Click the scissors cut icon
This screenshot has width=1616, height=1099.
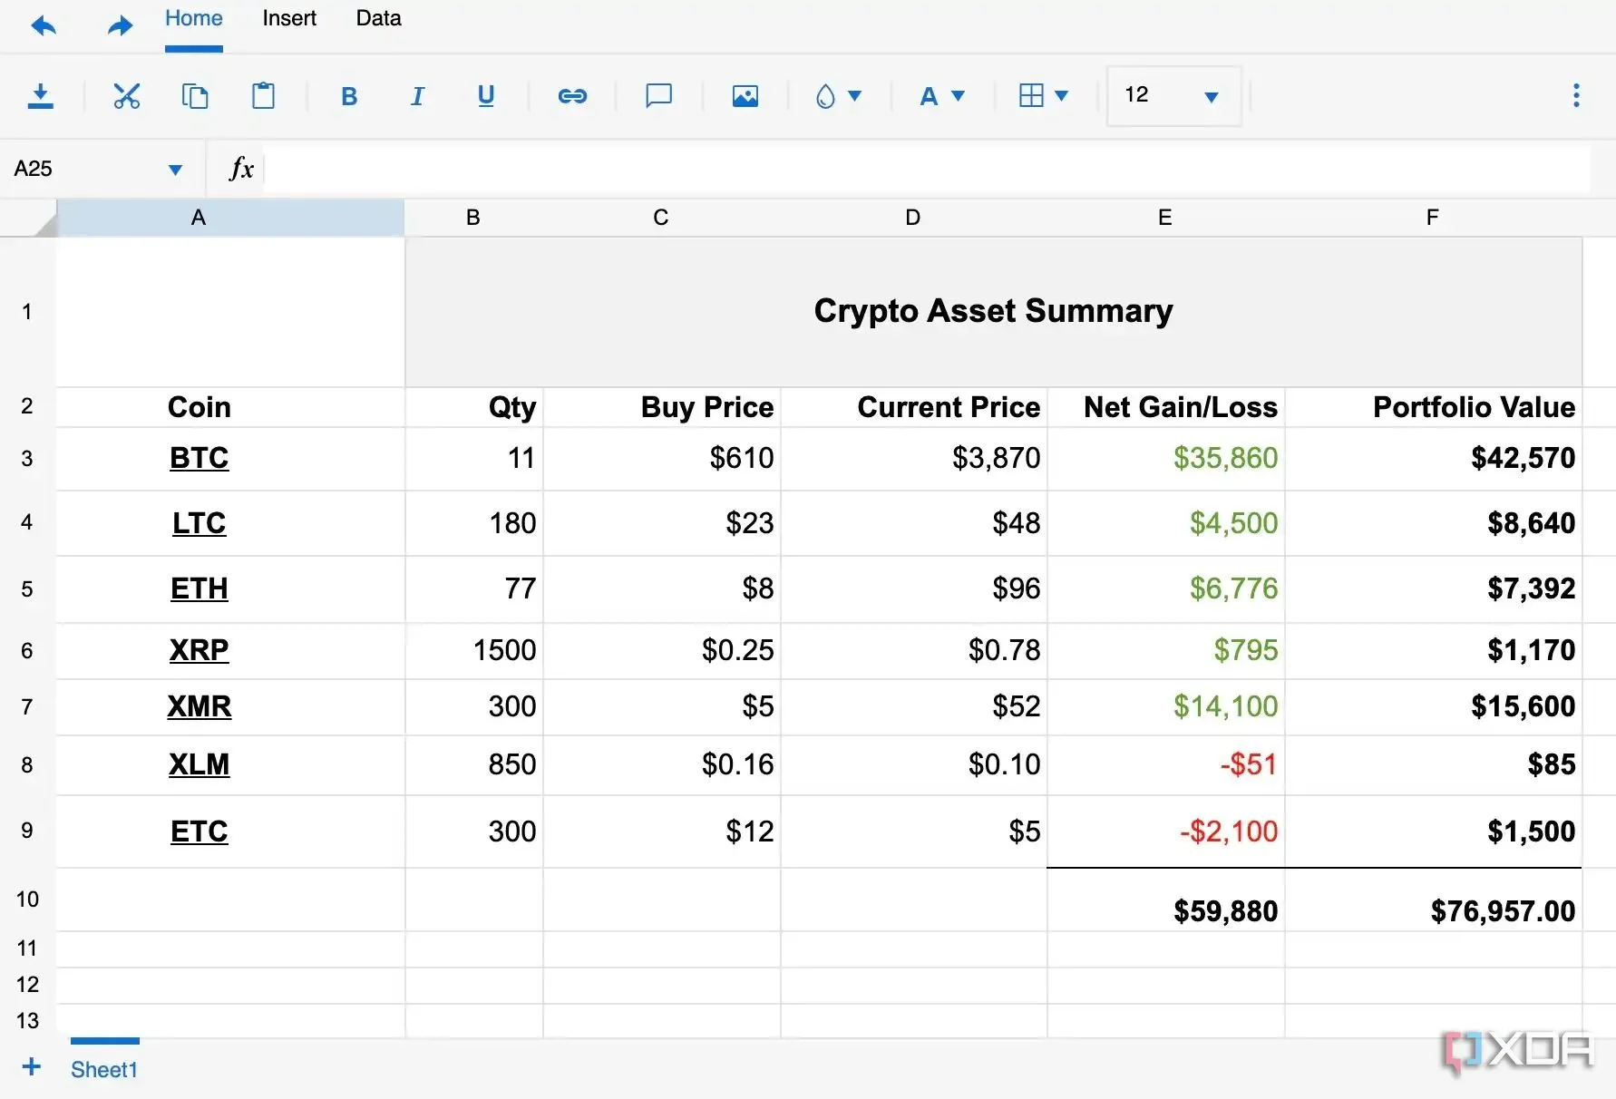pos(126,95)
